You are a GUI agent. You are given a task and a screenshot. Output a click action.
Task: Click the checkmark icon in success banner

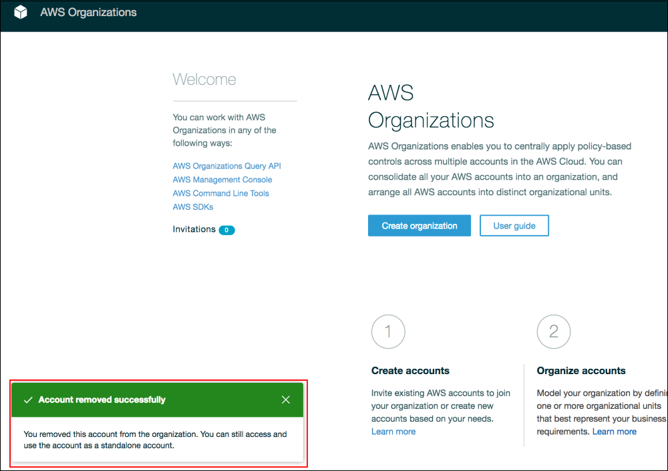(28, 400)
